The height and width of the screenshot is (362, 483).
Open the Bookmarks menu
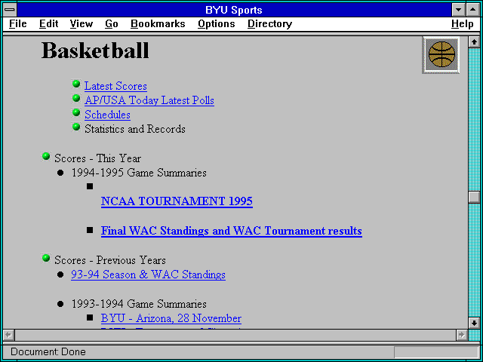[x=158, y=23]
